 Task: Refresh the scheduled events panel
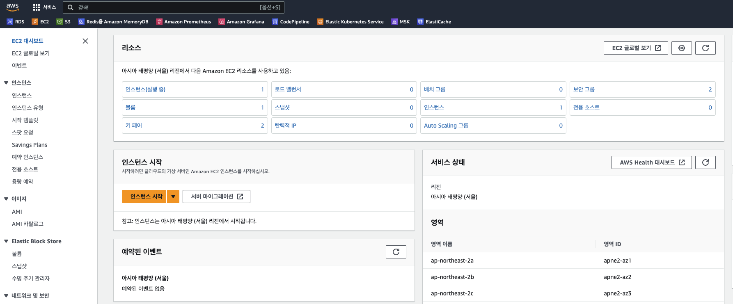point(396,252)
